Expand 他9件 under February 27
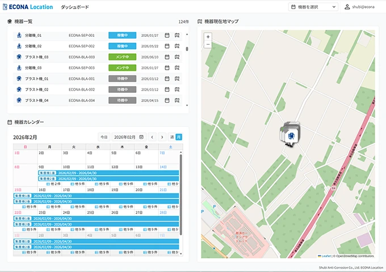Image resolution: width=386 pixels, height=272 pixels. click(x=150, y=229)
